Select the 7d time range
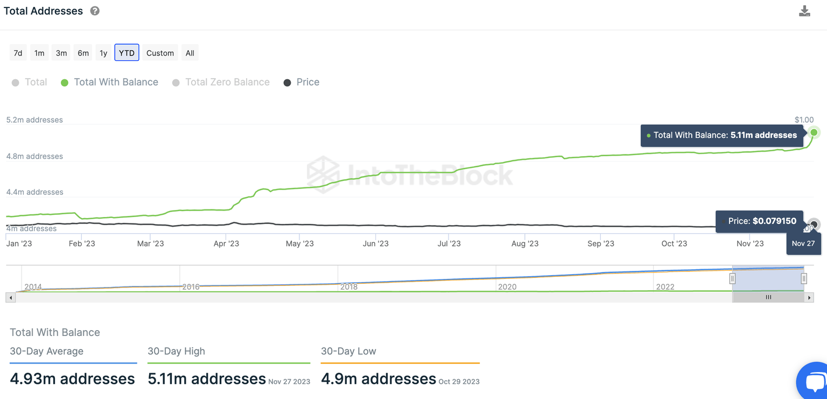The width and height of the screenshot is (827, 399). (x=18, y=52)
